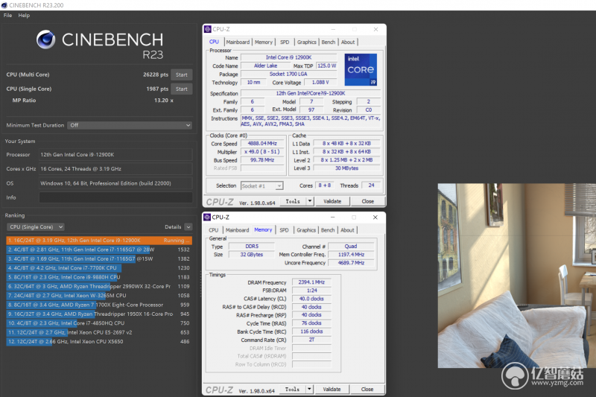Click the Core Speed 4888.04 MHz value
The height and width of the screenshot is (397, 596).
[x=262, y=144]
